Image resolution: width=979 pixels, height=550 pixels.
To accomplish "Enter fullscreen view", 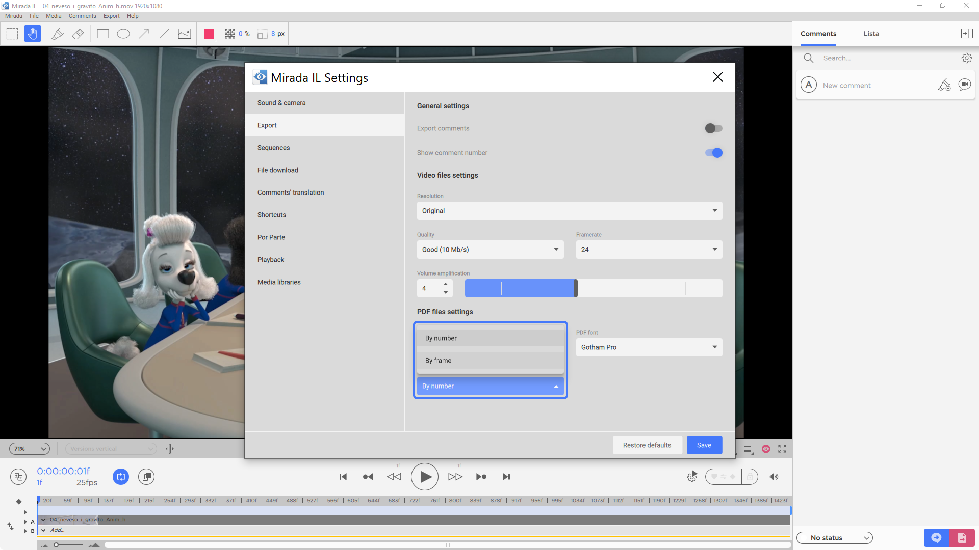I will pos(782,449).
